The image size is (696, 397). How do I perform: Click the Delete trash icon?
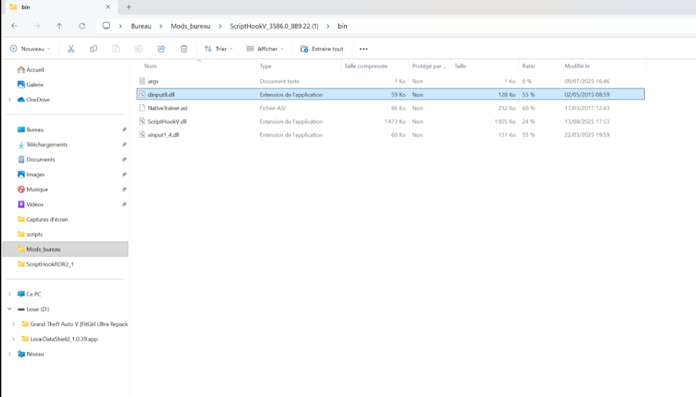coord(184,49)
